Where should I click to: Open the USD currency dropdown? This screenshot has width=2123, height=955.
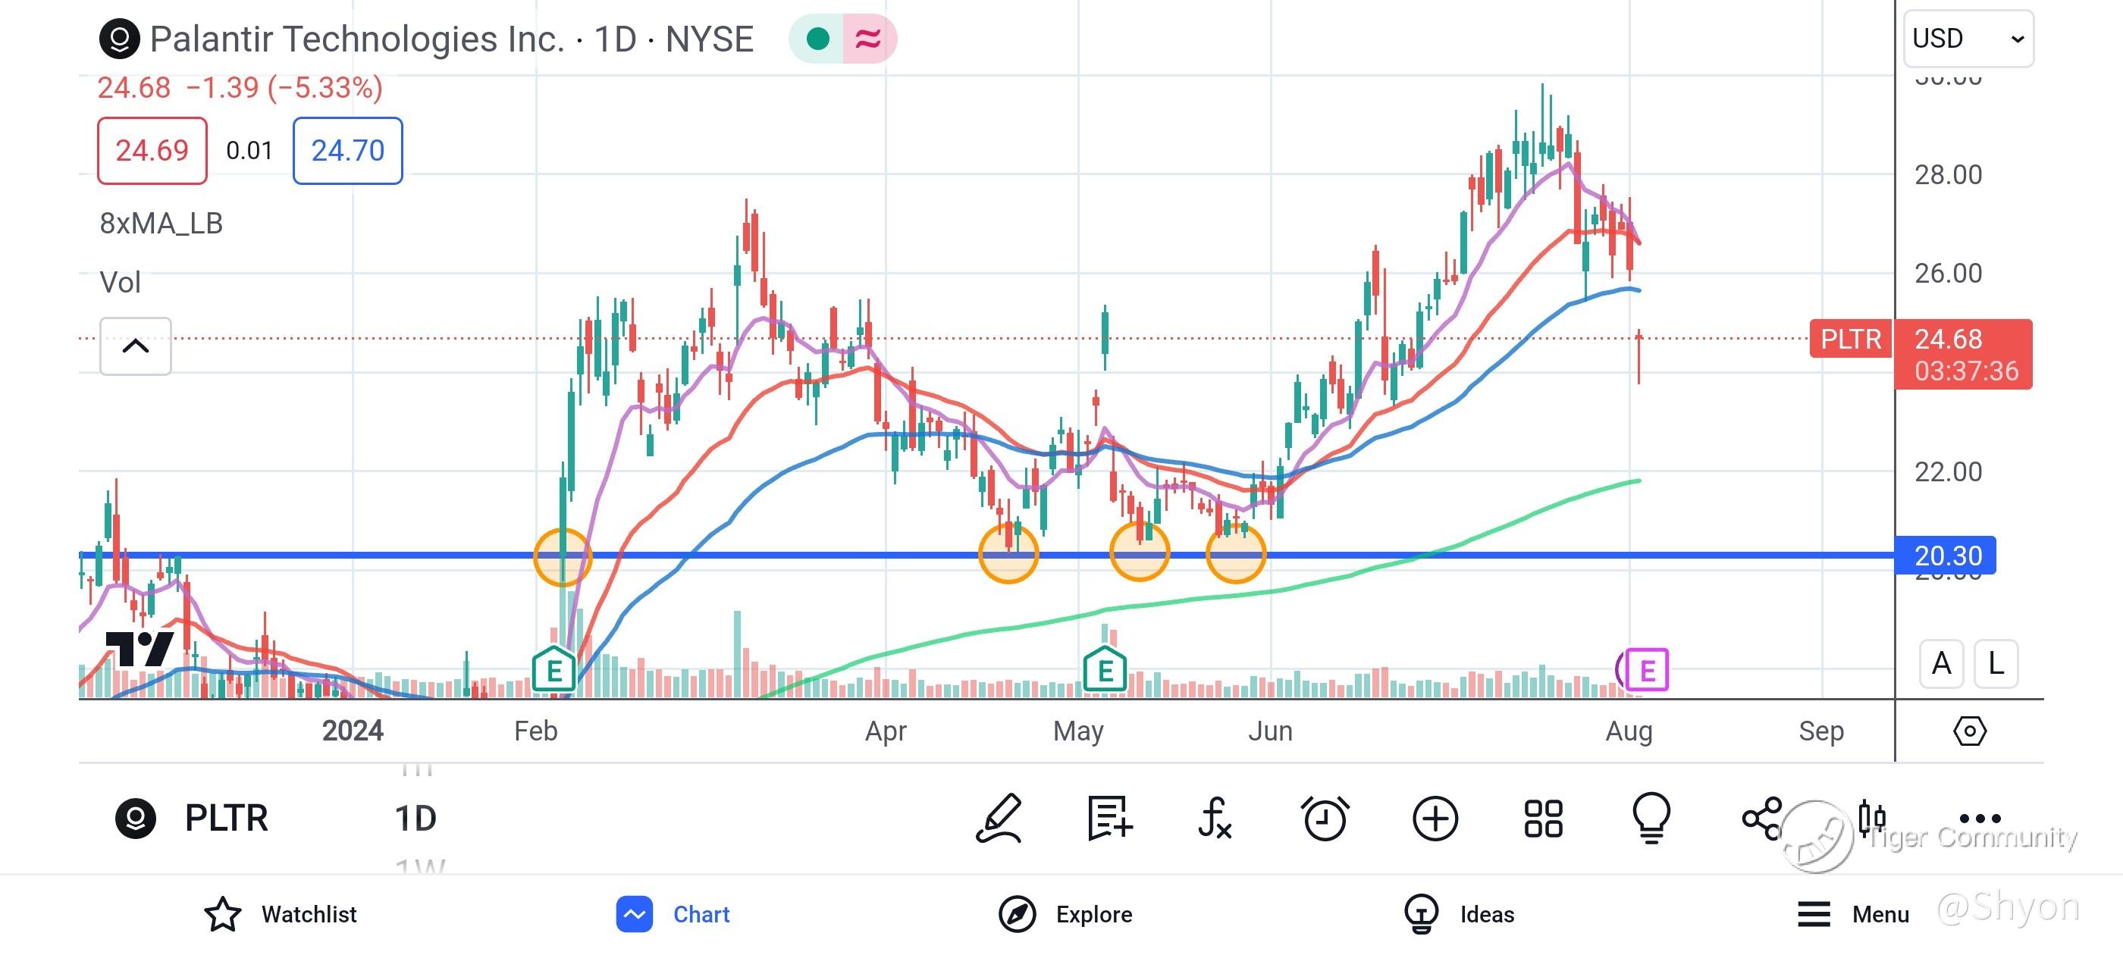pyautogui.click(x=1968, y=39)
